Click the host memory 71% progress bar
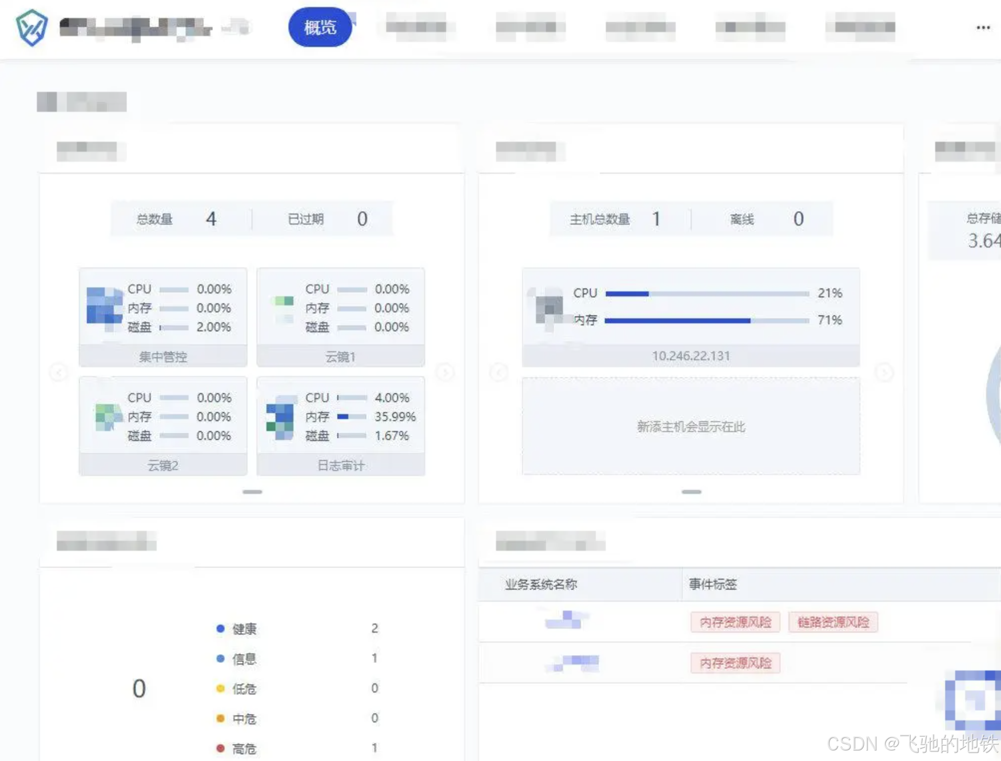Image resolution: width=1001 pixels, height=761 pixels. 706,321
